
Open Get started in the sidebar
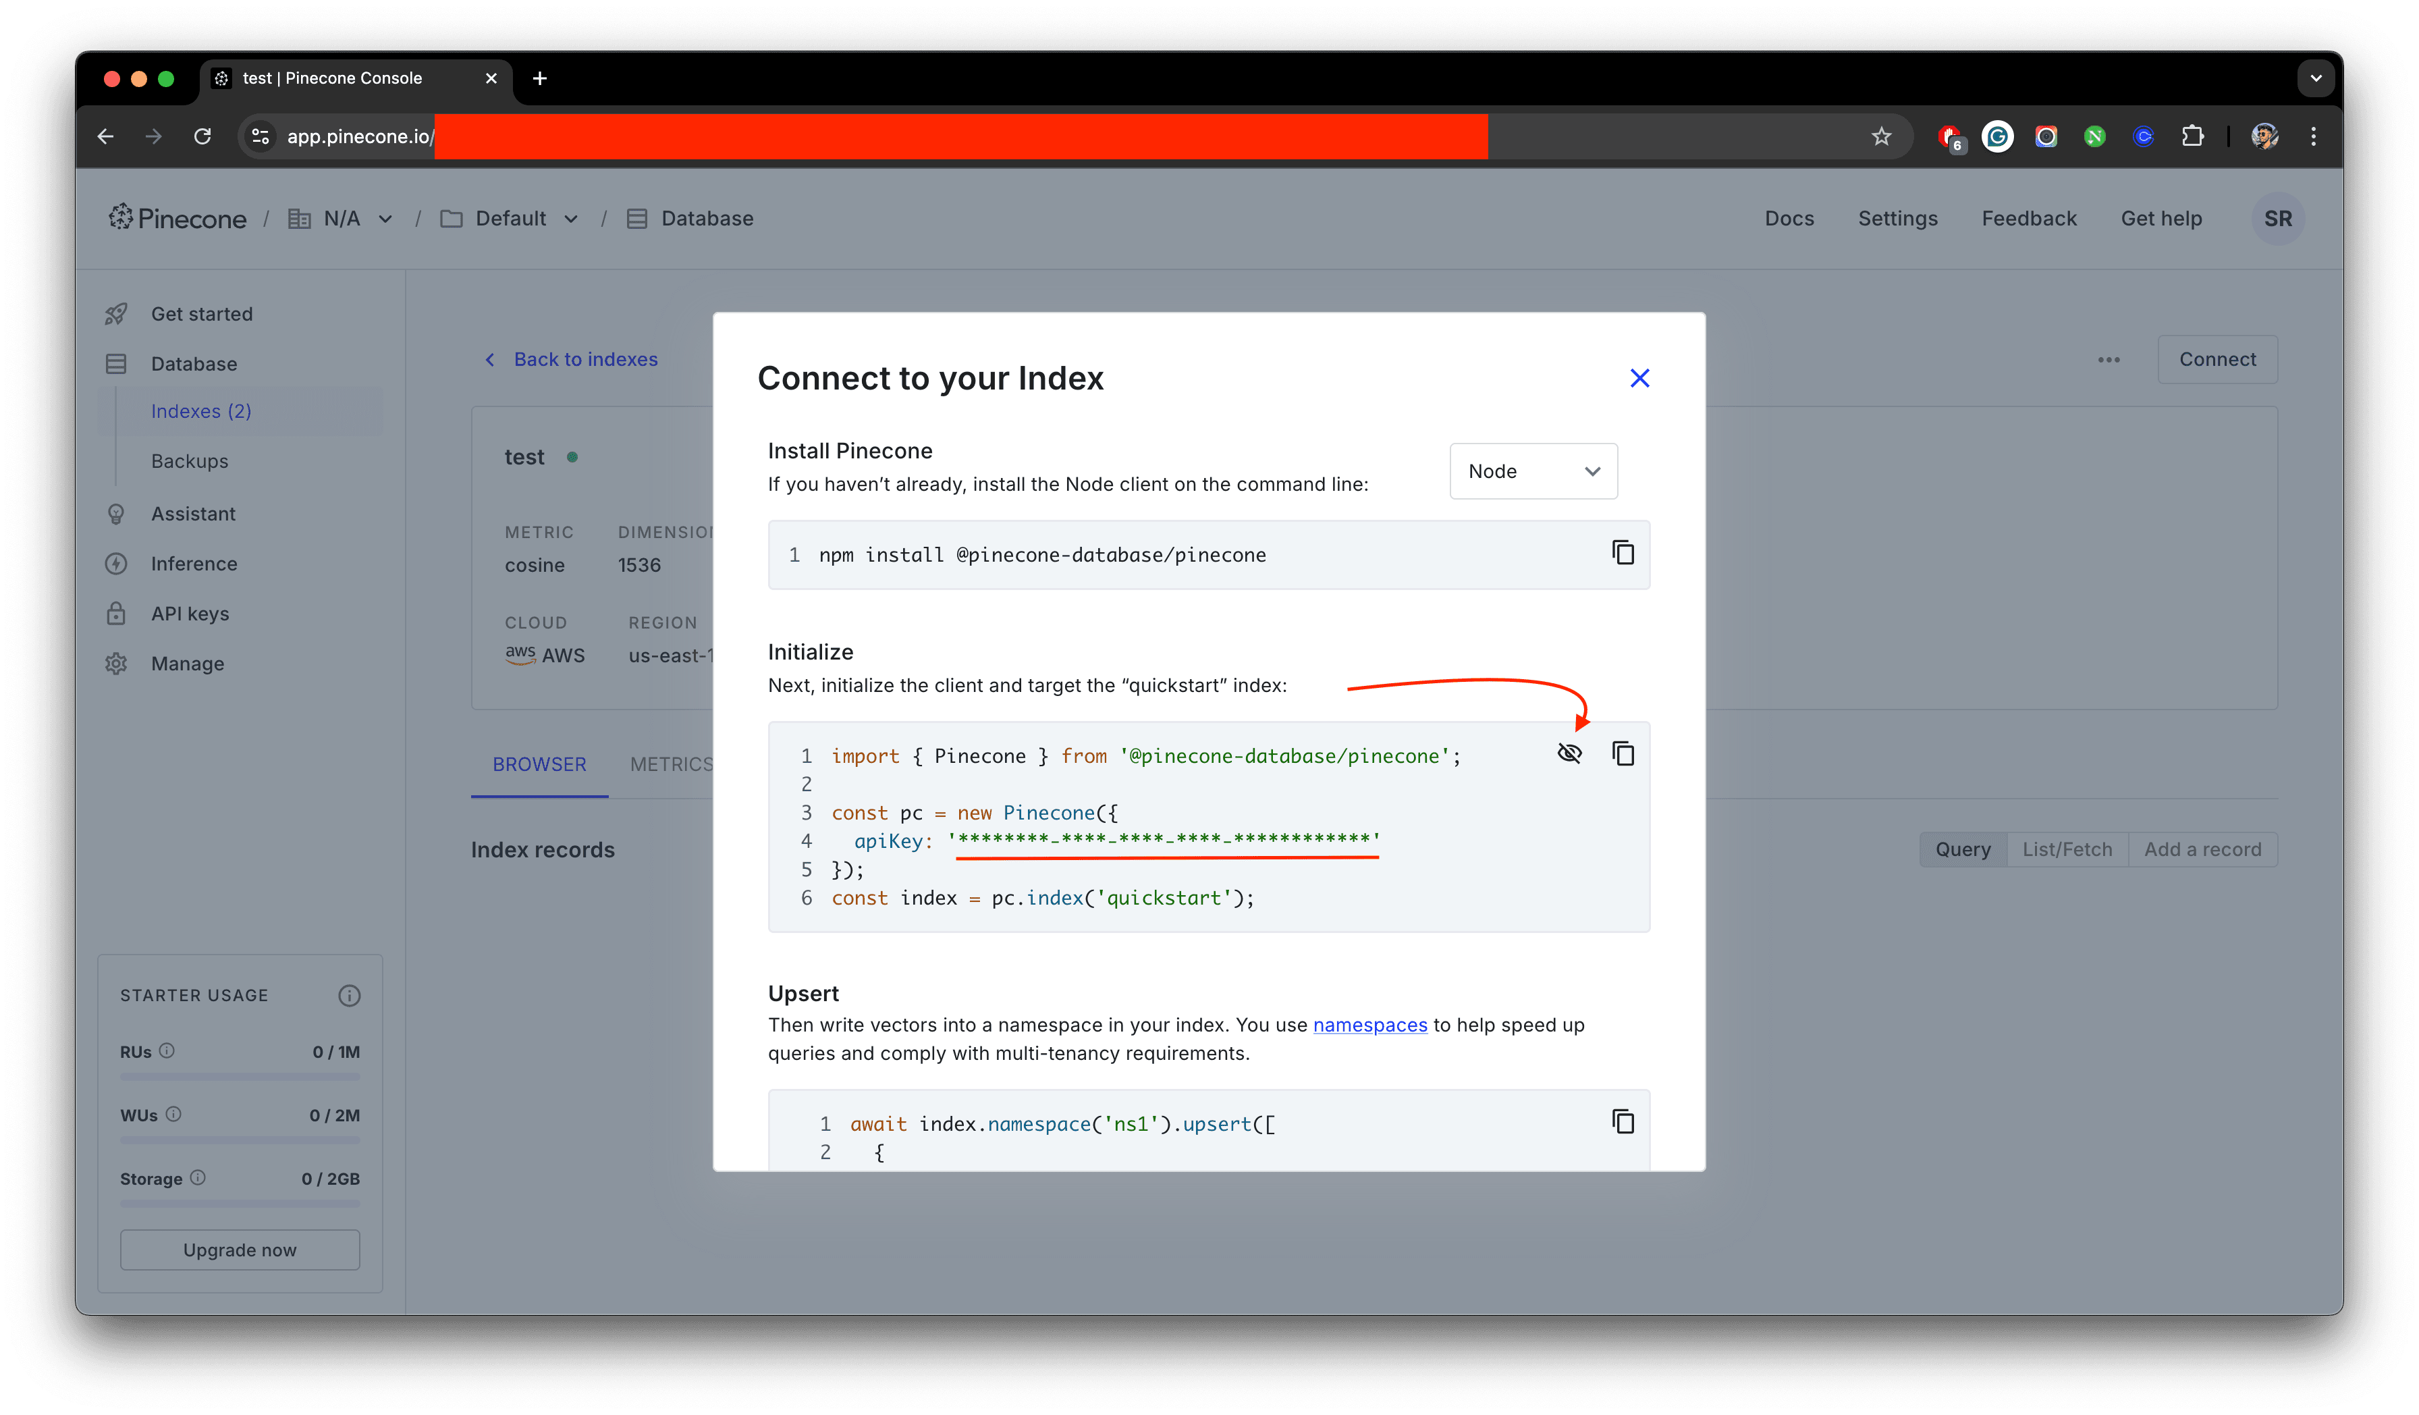pos(202,314)
